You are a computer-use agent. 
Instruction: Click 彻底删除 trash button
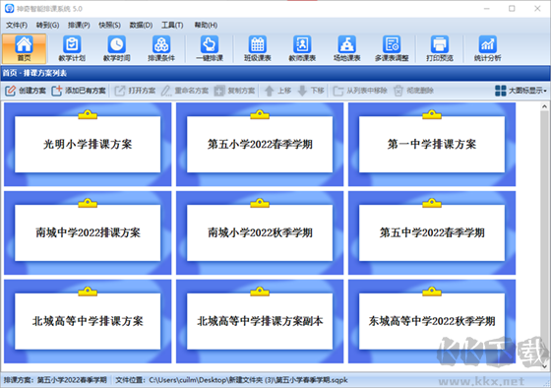pos(413,91)
